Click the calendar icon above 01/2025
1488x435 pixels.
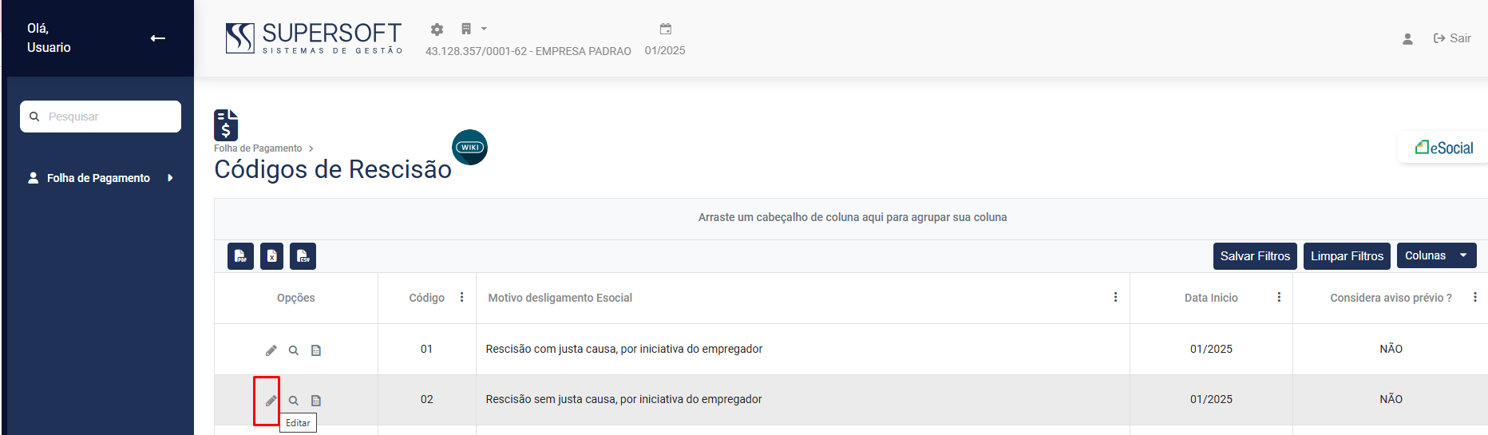665,30
